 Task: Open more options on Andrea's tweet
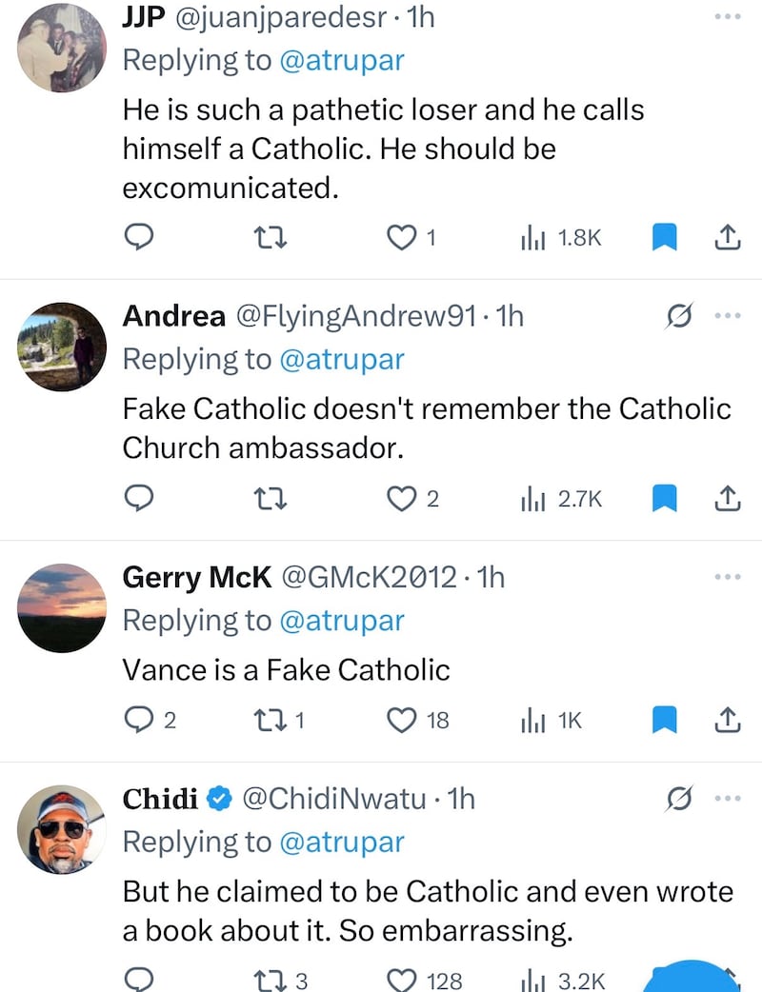tap(727, 316)
